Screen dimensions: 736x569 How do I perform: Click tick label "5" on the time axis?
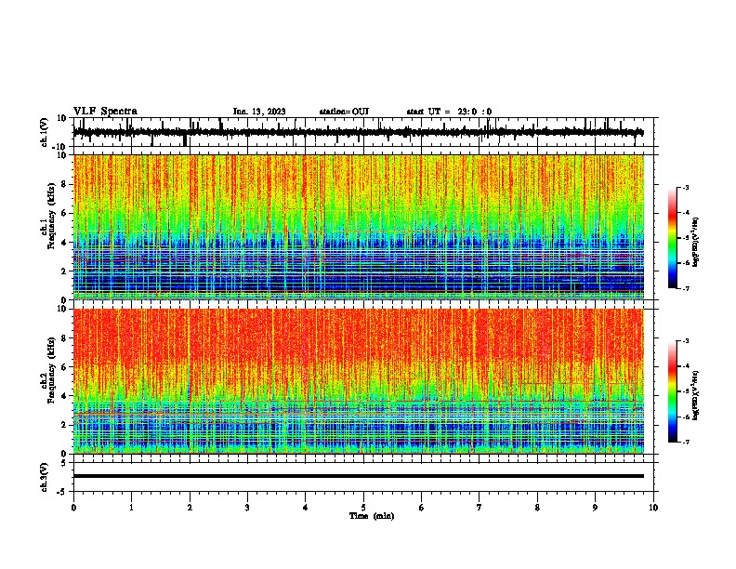pyautogui.click(x=363, y=508)
